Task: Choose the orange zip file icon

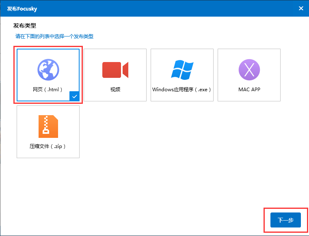Action: (48, 127)
